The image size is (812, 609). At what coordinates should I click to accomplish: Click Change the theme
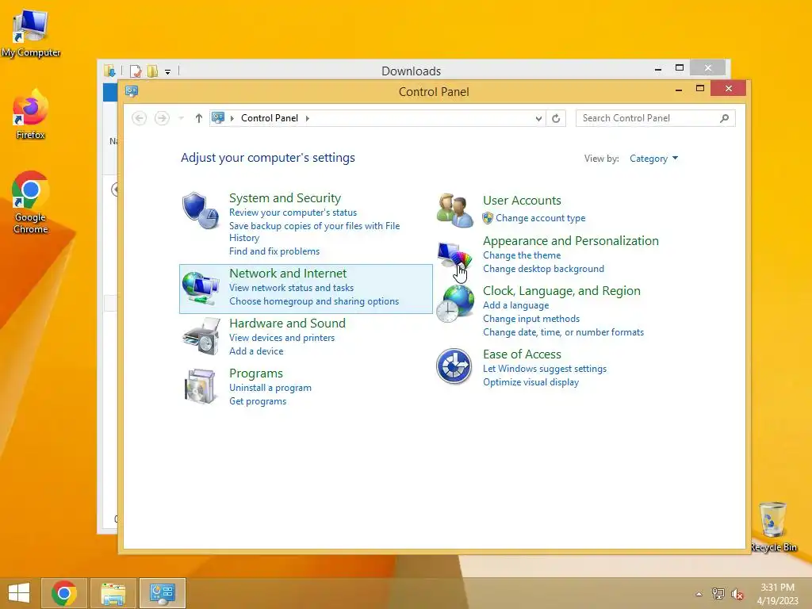pos(522,255)
